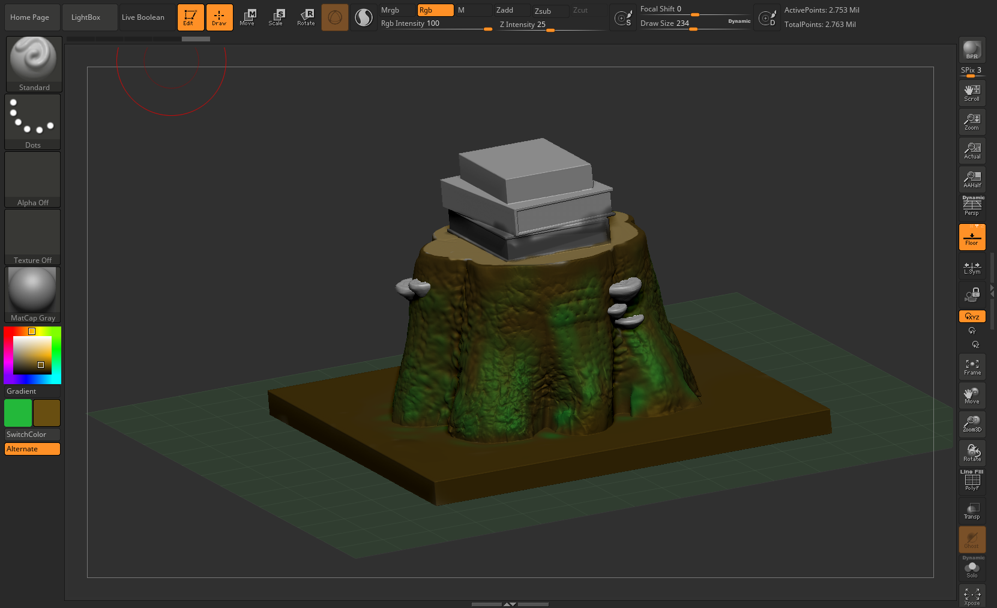Enable Transp transparency mode
Screen dimensions: 997x608
point(972,511)
